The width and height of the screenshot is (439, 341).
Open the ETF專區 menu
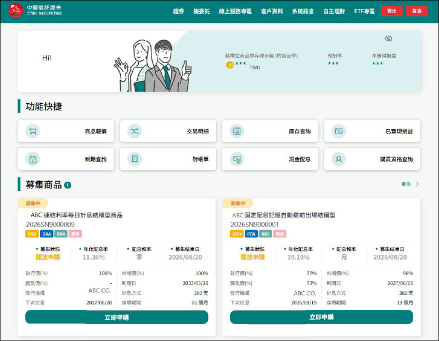[x=364, y=11]
